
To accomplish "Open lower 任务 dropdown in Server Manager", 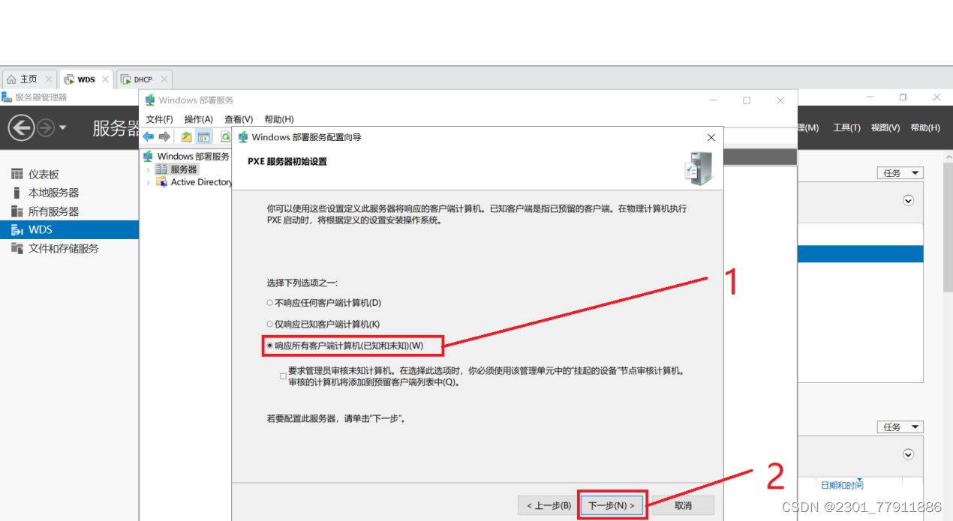I will [x=900, y=427].
